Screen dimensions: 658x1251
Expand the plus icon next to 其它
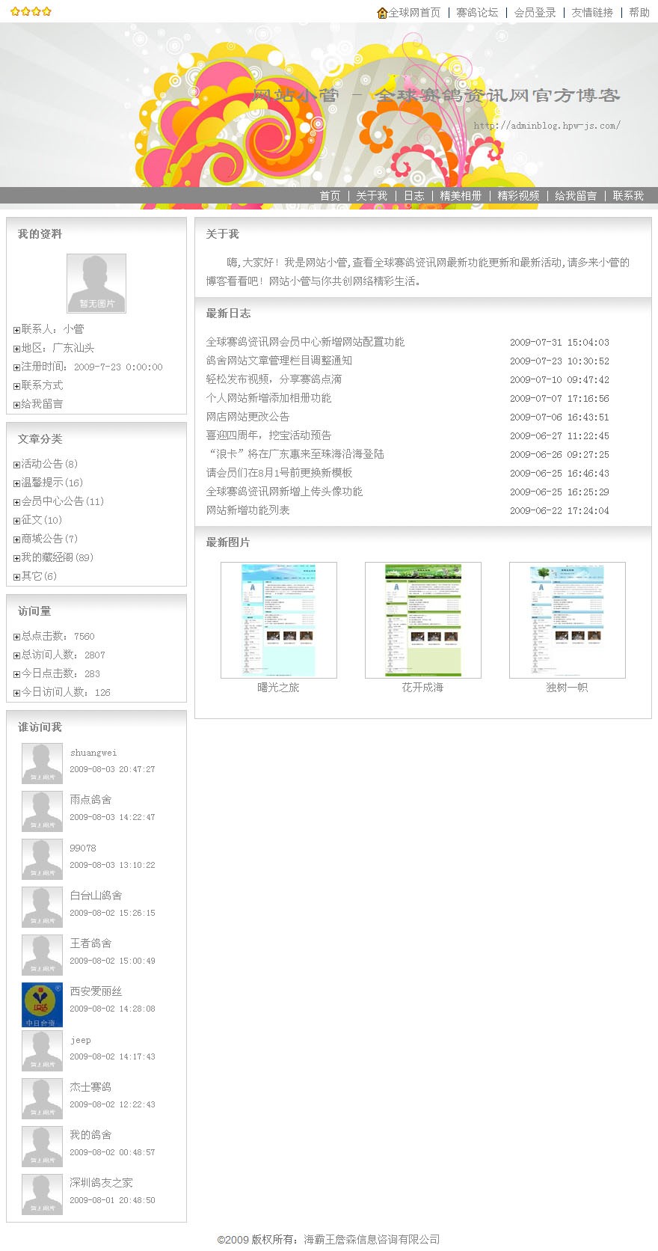[16, 577]
